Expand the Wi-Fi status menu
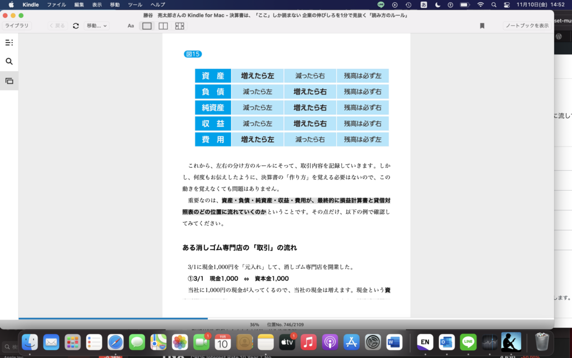 click(480, 6)
